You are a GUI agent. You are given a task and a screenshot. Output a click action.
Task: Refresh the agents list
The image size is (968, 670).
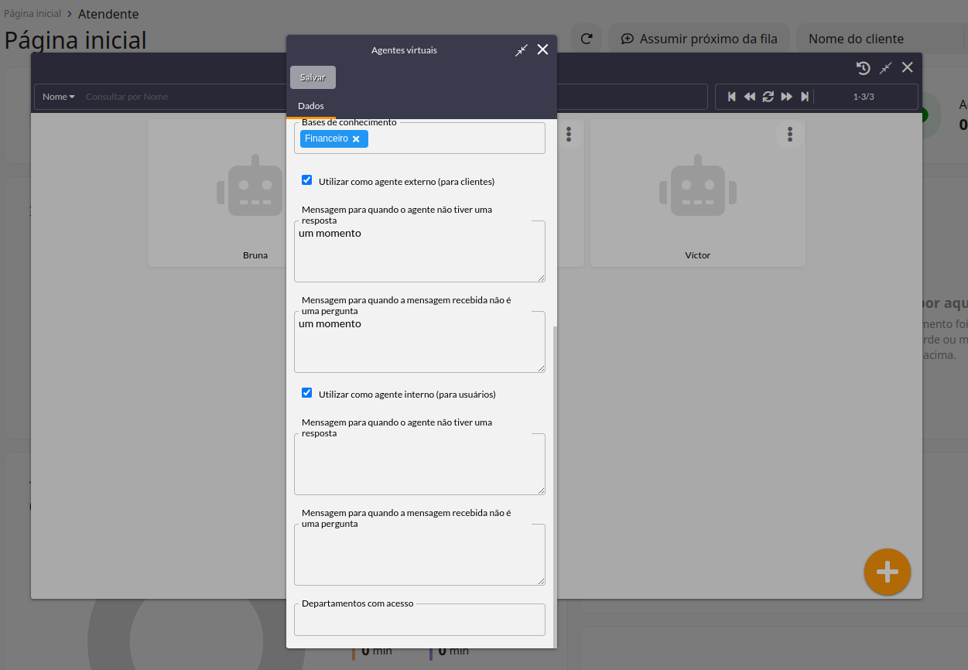[768, 97]
